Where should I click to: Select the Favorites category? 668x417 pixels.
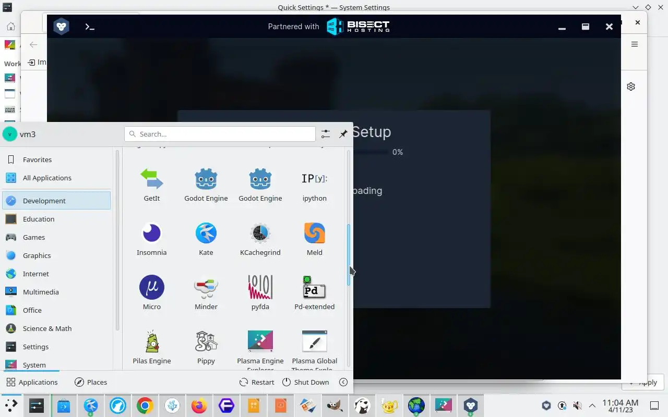point(56,160)
